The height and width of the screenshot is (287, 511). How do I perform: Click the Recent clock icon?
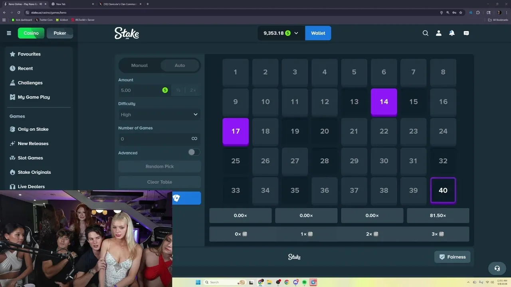12,69
